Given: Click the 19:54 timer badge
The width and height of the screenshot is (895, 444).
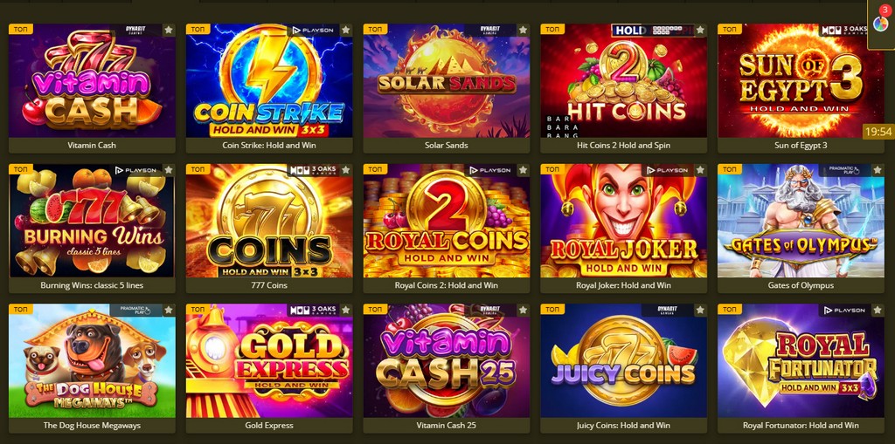Looking at the screenshot, I should click(878, 132).
